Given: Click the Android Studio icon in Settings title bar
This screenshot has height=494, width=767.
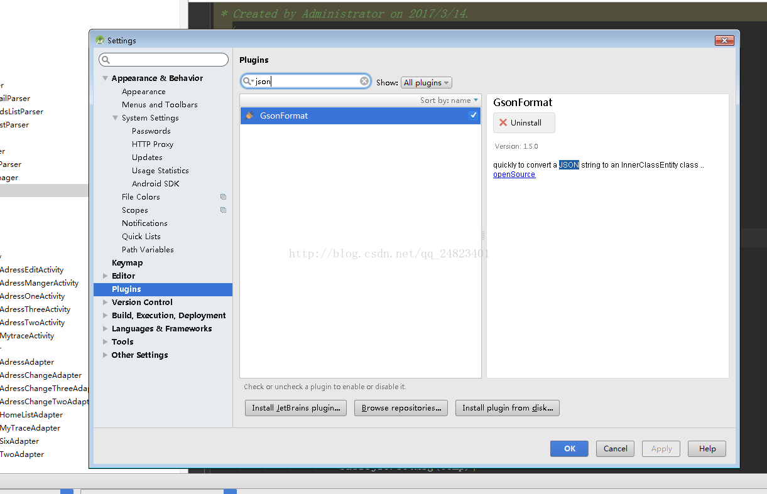Looking at the screenshot, I should (100, 40).
